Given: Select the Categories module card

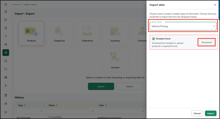Looking at the screenshot, I should (59, 33).
